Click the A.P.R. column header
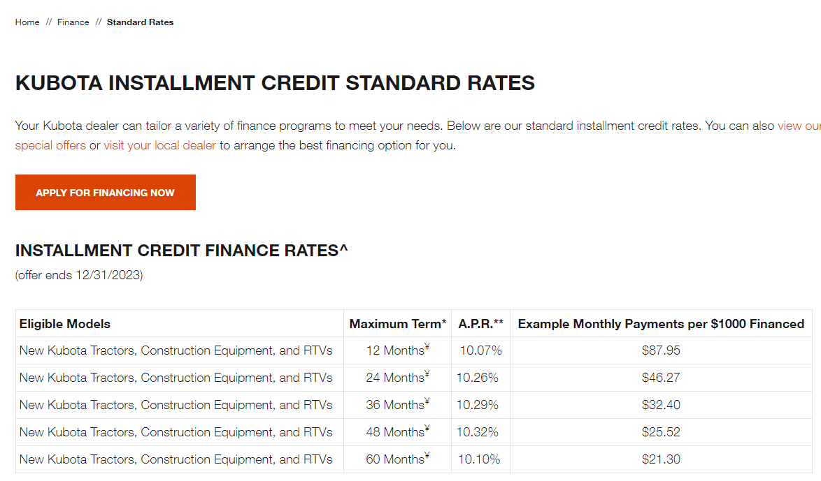Image resolution: width=821 pixels, height=481 pixels. [480, 324]
